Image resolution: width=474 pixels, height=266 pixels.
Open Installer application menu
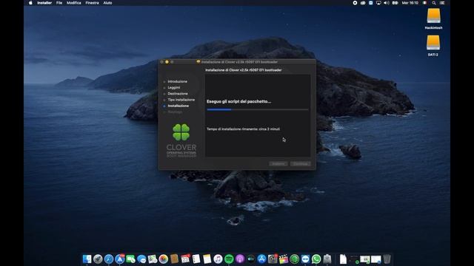[x=44, y=3]
